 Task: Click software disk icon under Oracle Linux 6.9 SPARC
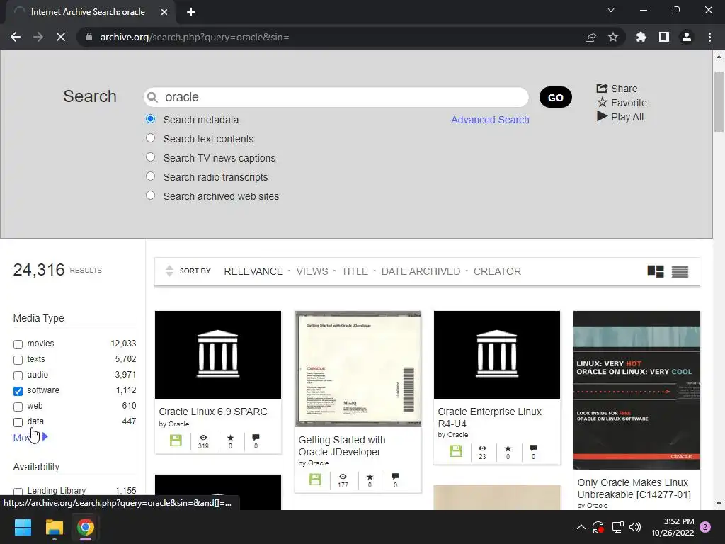[176, 441]
